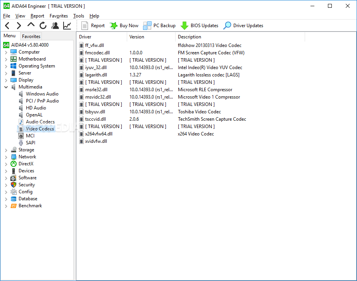The width and height of the screenshot is (357, 281).
Task: Go forward with the right arrow toolbar icon
Action: 19,26
